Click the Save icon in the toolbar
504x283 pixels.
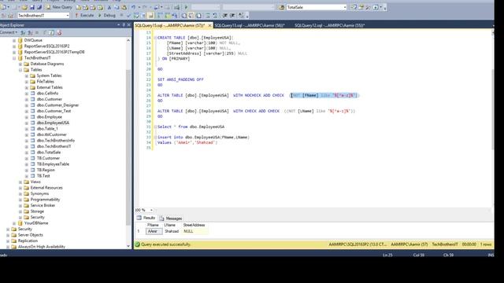(32, 7)
